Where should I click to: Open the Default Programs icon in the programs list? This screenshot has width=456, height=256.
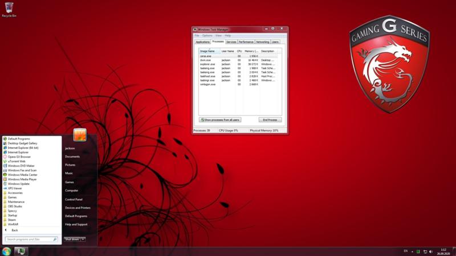pos(5,139)
